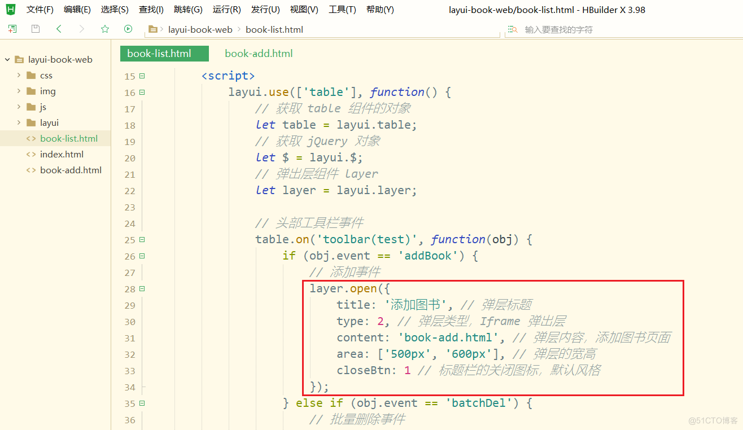This screenshot has height=430, width=743.
Task: Click 'layer.open({' on line 28
Action: click(350, 288)
